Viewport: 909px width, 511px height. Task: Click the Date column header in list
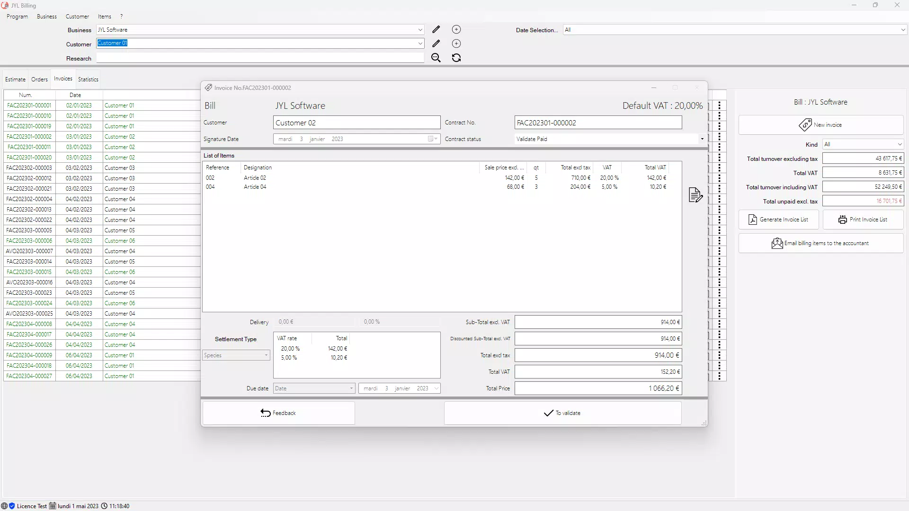click(x=79, y=95)
